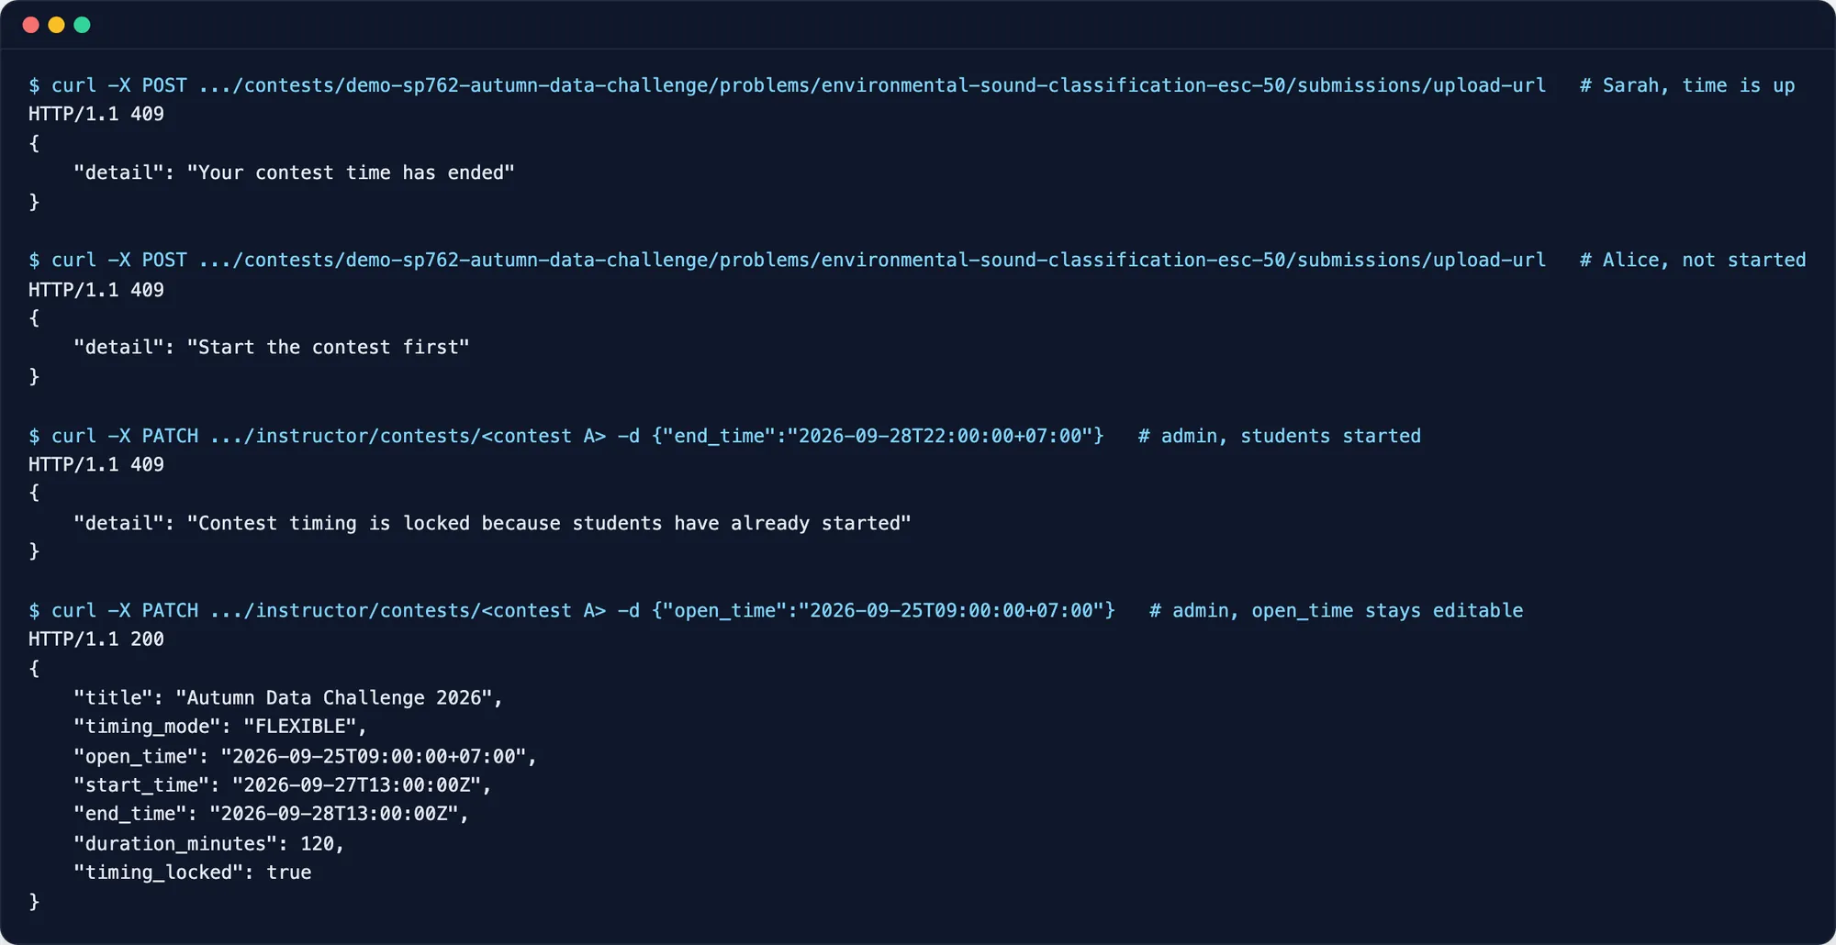The height and width of the screenshot is (945, 1836).
Task: Select the 'Your contest time has ended' message
Action: point(351,172)
